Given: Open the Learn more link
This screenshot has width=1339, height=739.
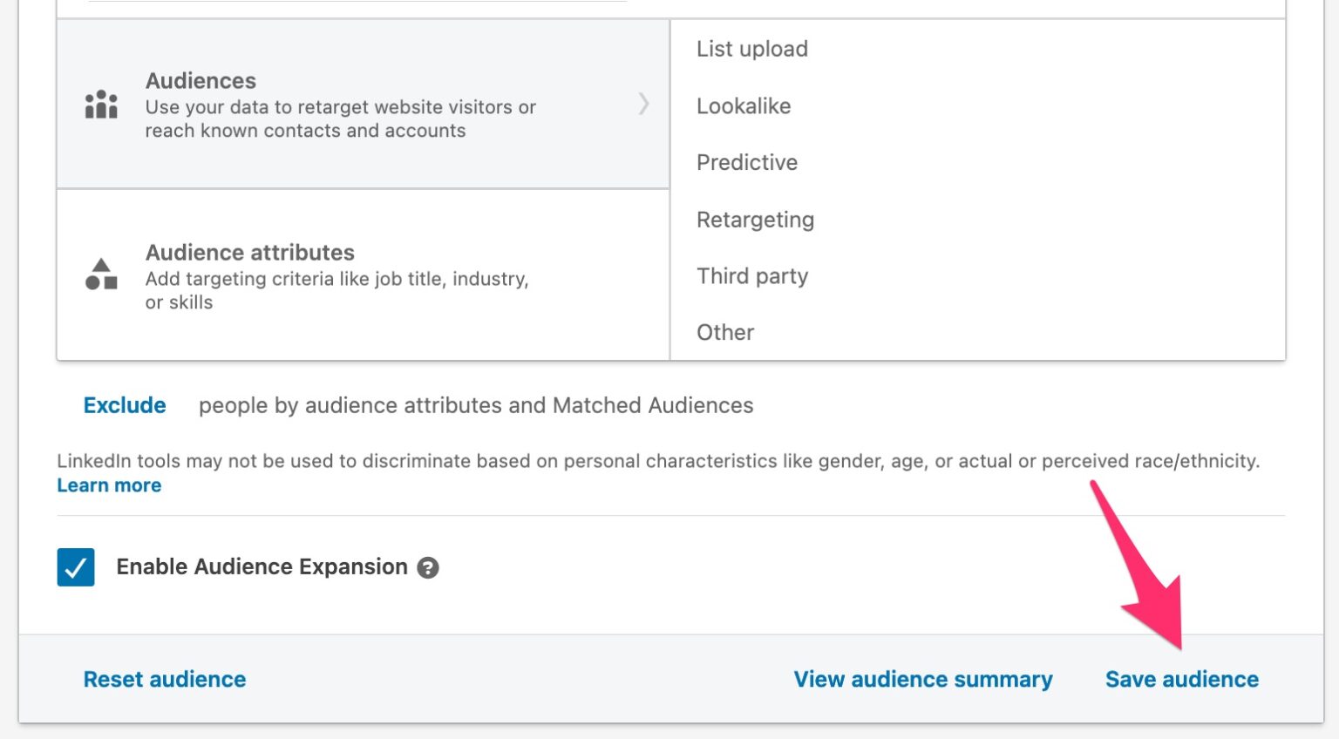Looking at the screenshot, I should point(108,485).
